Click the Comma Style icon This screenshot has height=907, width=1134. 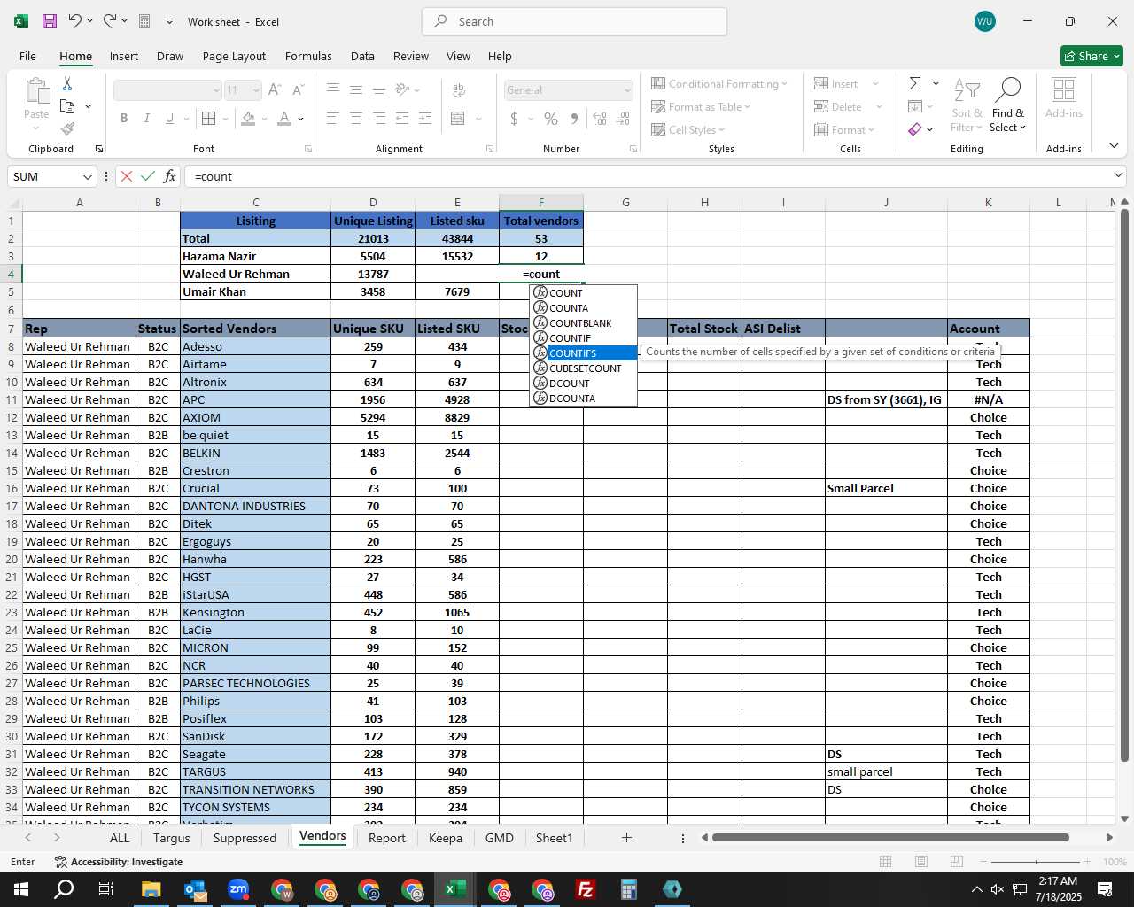[574, 118]
